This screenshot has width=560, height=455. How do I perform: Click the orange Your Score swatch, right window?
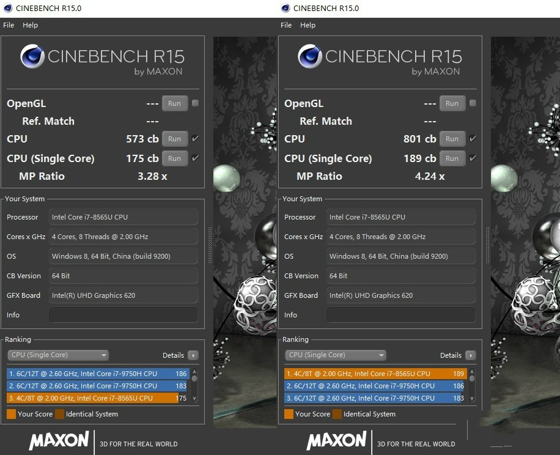pos(289,414)
